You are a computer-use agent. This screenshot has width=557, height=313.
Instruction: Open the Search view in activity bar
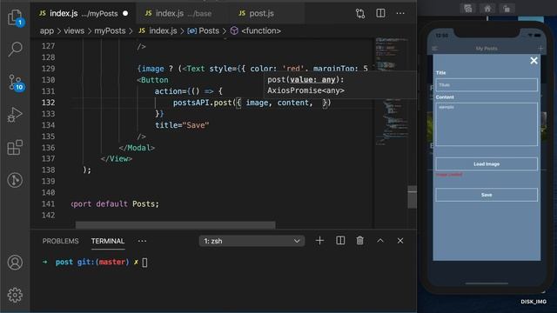(x=15, y=49)
